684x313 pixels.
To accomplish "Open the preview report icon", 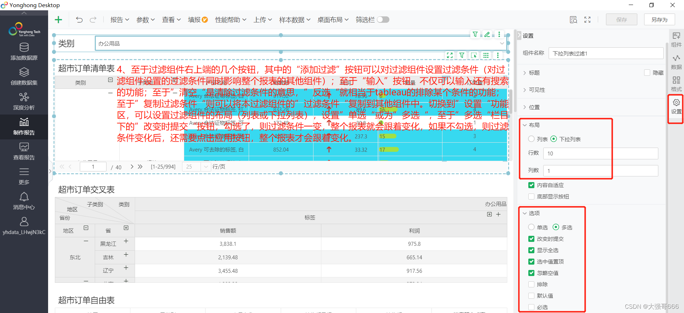I will 573,20.
